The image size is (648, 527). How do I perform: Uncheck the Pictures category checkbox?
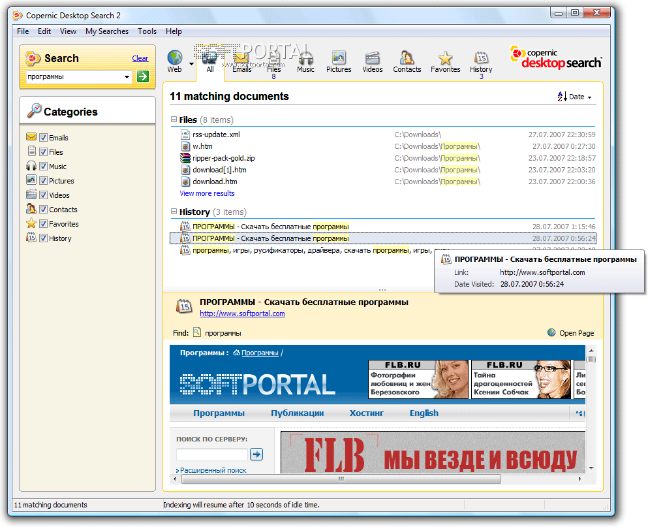43,181
